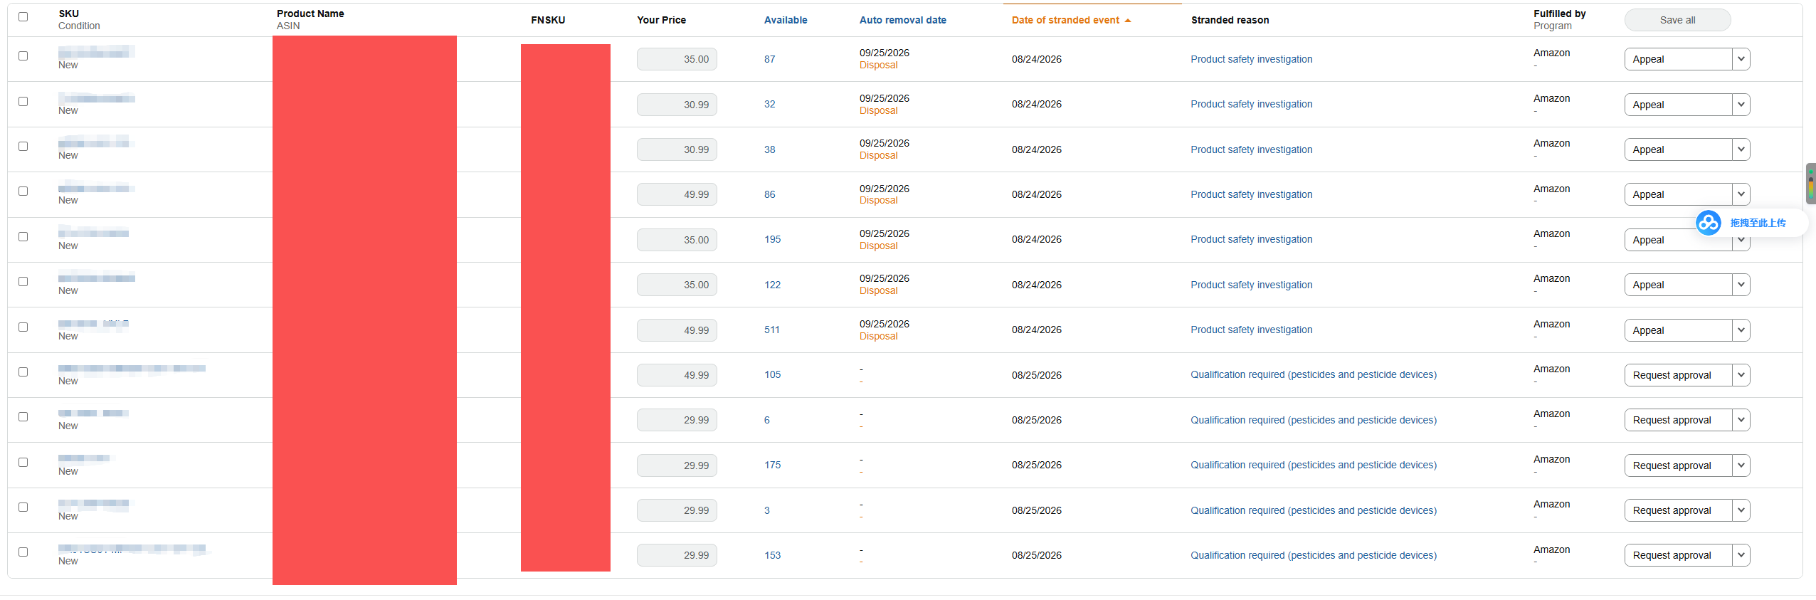This screenshot has height=600, width=1816.
Task: Click the 08/25/2026 date in 153 available row
Action: pos(1036,555)
